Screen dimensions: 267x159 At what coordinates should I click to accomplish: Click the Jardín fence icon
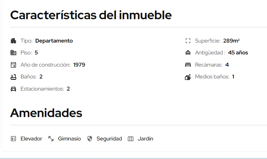(x=131, y=139)
